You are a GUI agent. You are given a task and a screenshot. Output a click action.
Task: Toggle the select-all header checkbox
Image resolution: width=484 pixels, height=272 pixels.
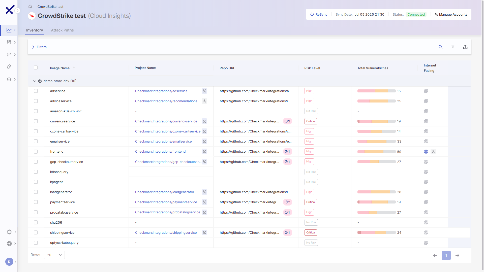36,67
